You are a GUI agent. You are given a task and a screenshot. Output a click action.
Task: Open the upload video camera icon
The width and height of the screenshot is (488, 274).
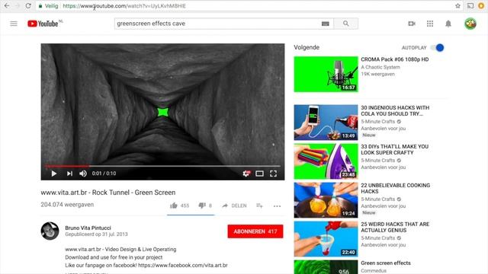[412, 24]
